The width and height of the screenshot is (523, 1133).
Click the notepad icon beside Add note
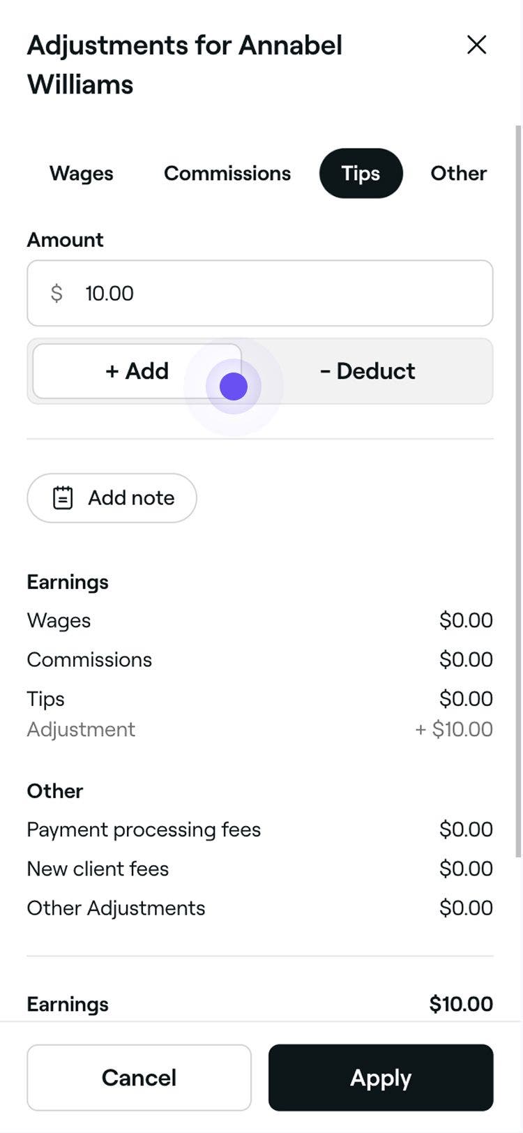(x=63, y=498)
